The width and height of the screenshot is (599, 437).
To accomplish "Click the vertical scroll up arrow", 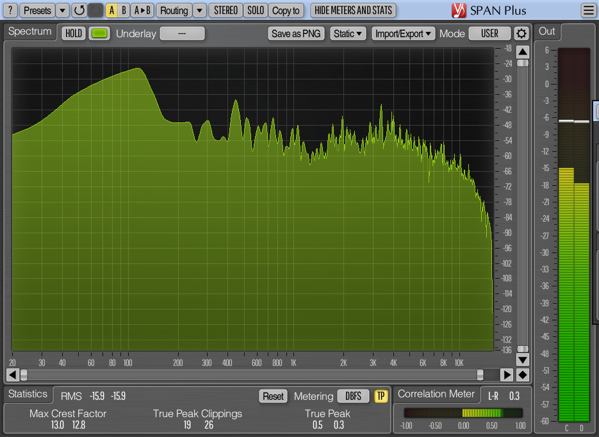I will [523, 51].
